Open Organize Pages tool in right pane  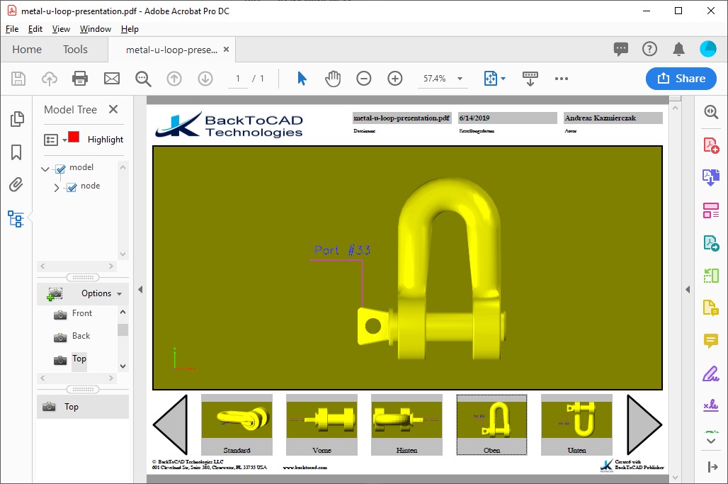(711, 276)
